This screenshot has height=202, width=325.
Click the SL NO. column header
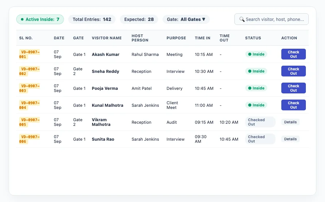pos(26,38)
